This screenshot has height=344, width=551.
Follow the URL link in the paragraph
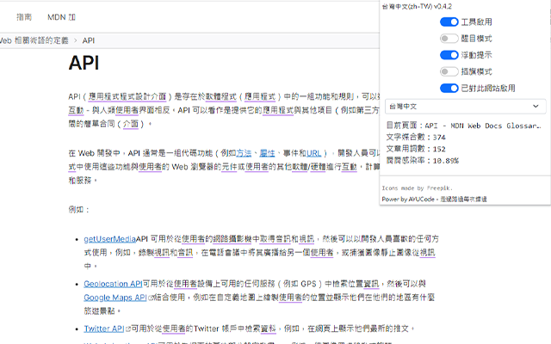point(313,153)
